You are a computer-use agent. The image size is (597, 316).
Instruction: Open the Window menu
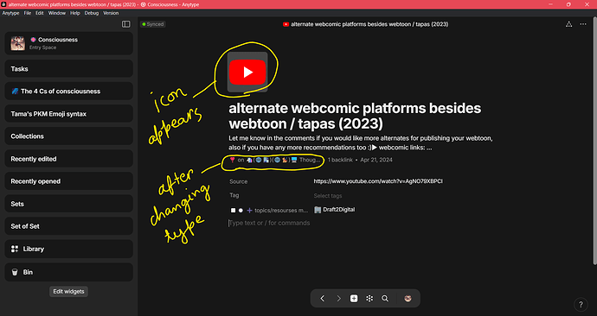tap(57, 13)
